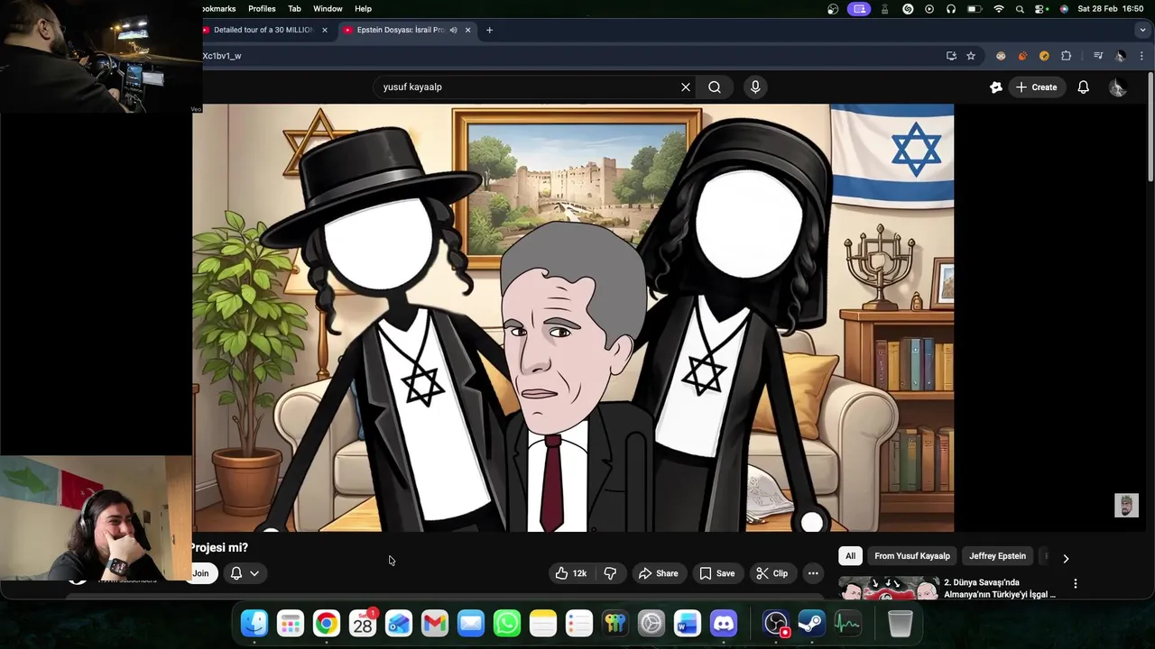Viewport: 1155px width, 649px height.
Task: Open the Window menu
Action: [328, 9]
